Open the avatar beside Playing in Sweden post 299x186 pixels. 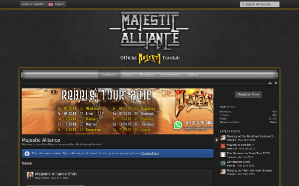click(223, 146)
